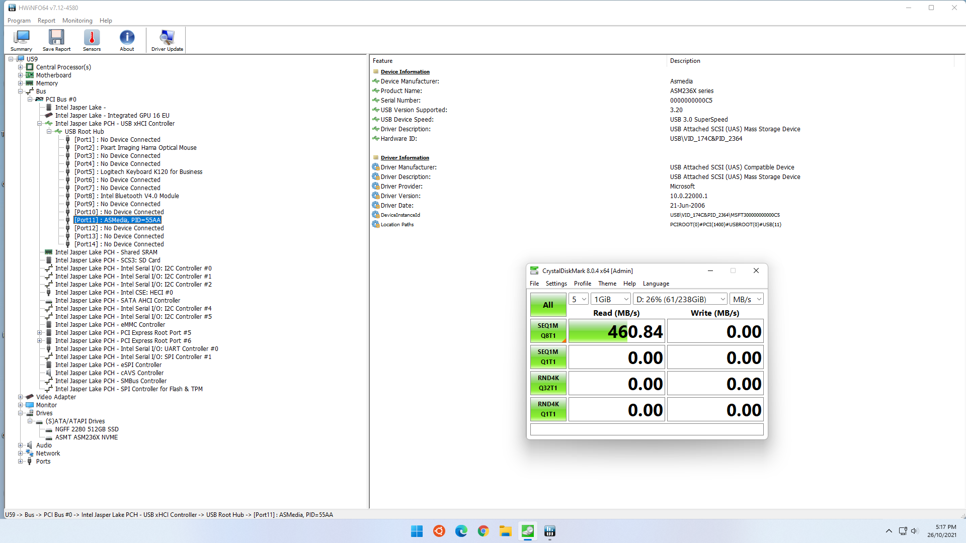Select Intel Jasper Lake Integrated GPU 16 EU
This screenshot has height=543, width=966.
coord(112,116)
